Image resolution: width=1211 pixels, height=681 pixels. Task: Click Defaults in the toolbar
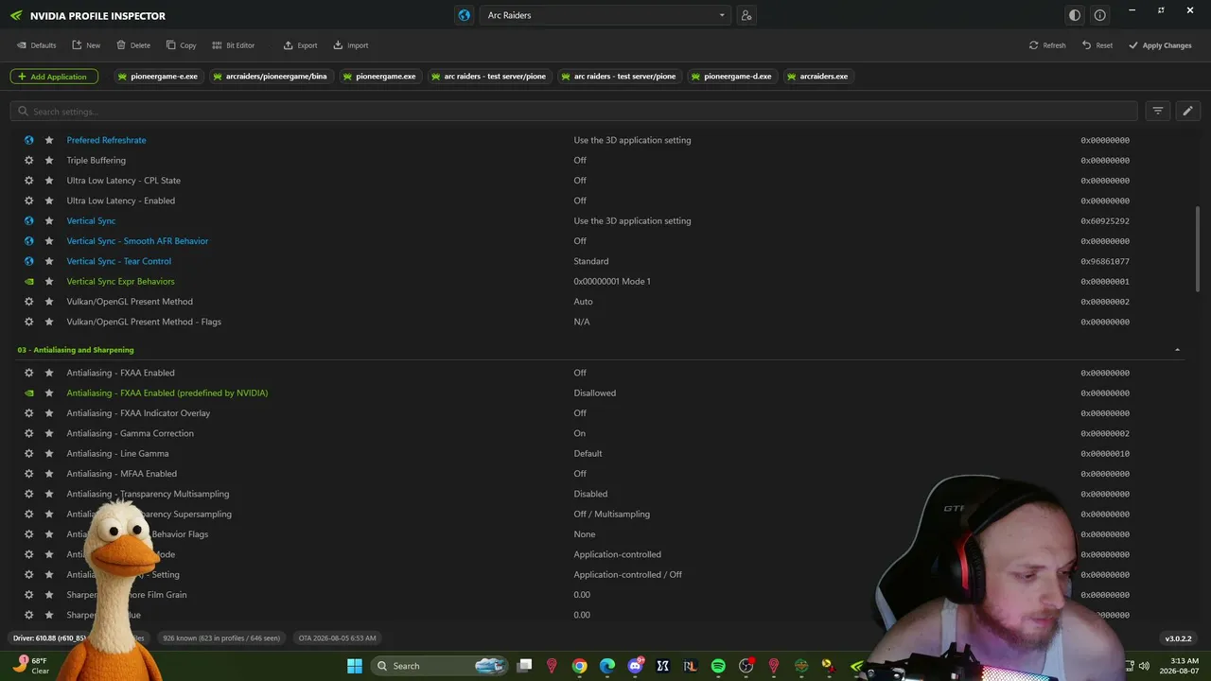36,45
